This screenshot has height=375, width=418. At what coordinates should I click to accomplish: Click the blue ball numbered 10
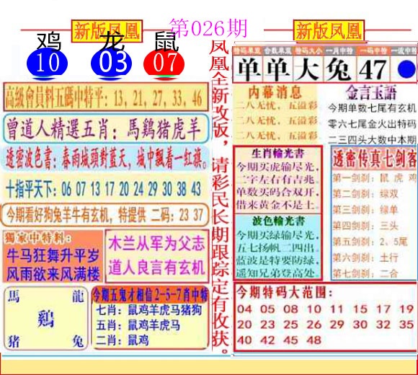(47, 63)
